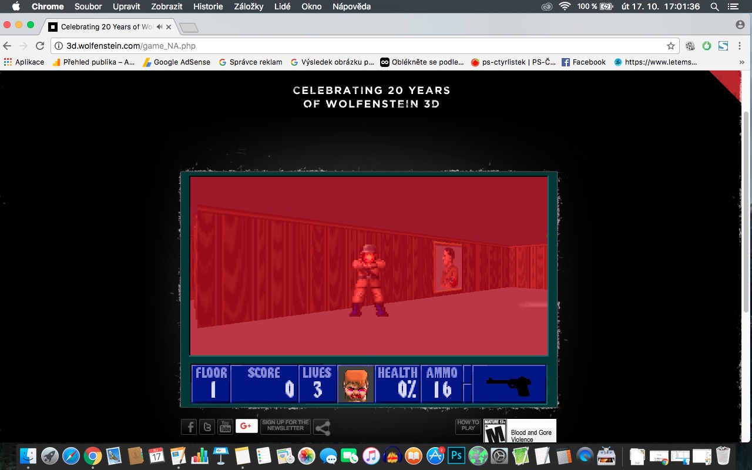Open the Chrome three-dot menu
The height and width of the screenshot is (470, 752).
click(x=740, y=46)
